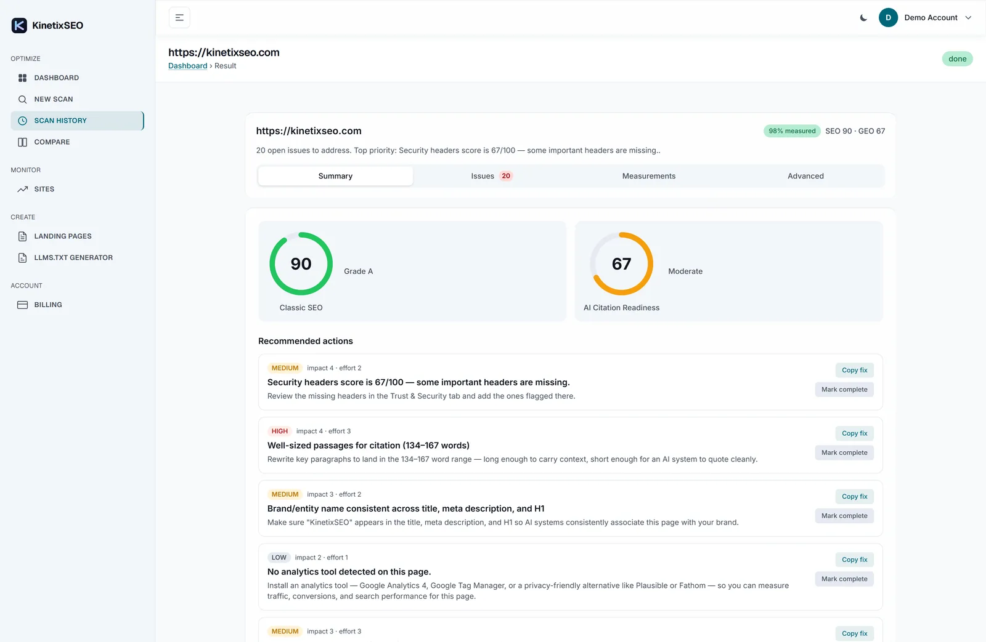Open Dashboard grid icon in sidebar
This screenshot has width=986, height=642.
(23, 78)
